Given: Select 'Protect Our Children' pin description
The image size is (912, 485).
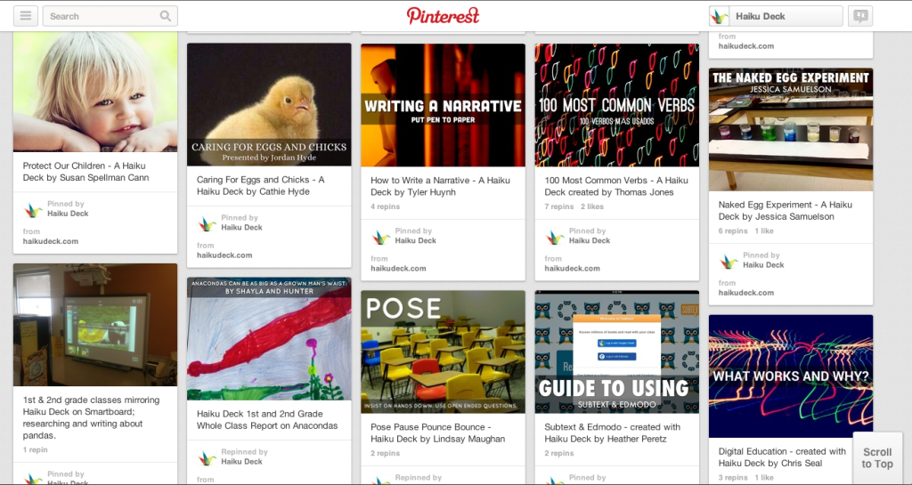Looking at the screenshot, I should [x=86, y=172].
